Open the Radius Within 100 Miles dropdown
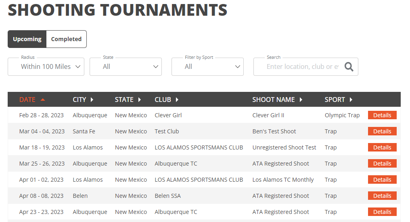The image size is (410, 222). point(46,66)
